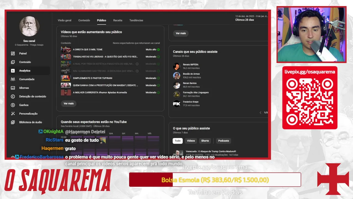Open Painel dashboard icon in sidebar
353x199 pixels.
(x=13, y=53)
